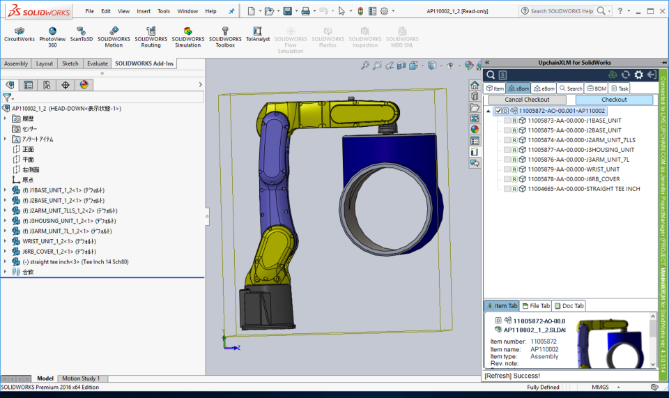Image resolution: width=669 pixels, height=398 pixels.
Task: Click the Cancel Checkout button
Action: click(x=527, y=100)
